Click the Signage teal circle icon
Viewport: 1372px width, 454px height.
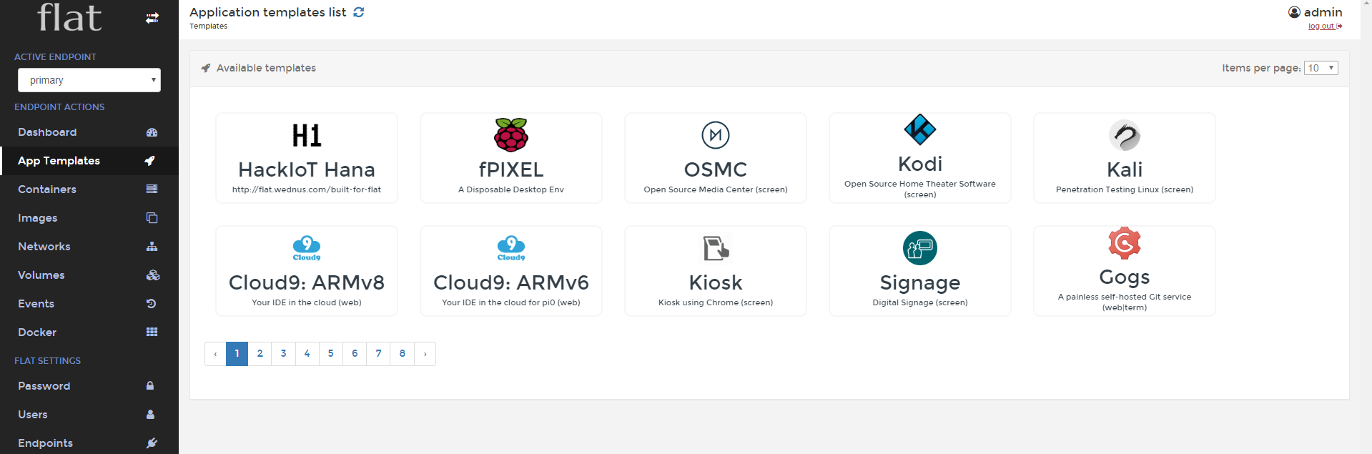pos(920,248)
